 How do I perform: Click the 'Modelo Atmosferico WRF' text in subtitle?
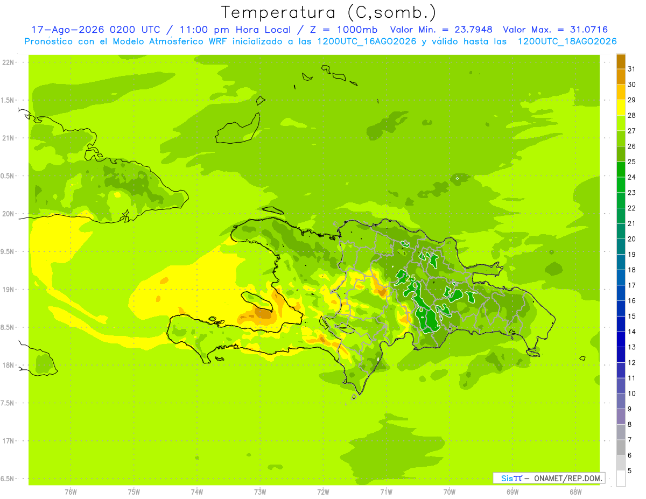pyautogui.click(x=170, y=41)
